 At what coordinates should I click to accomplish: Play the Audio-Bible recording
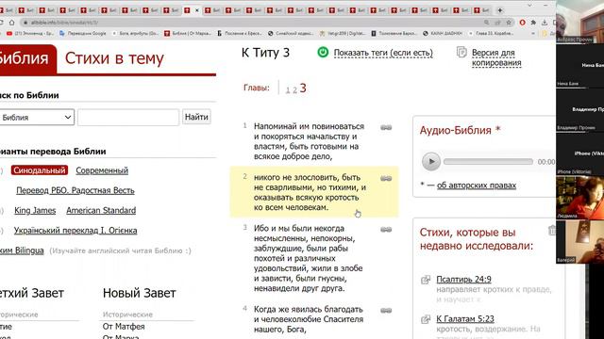click(430, 161)
